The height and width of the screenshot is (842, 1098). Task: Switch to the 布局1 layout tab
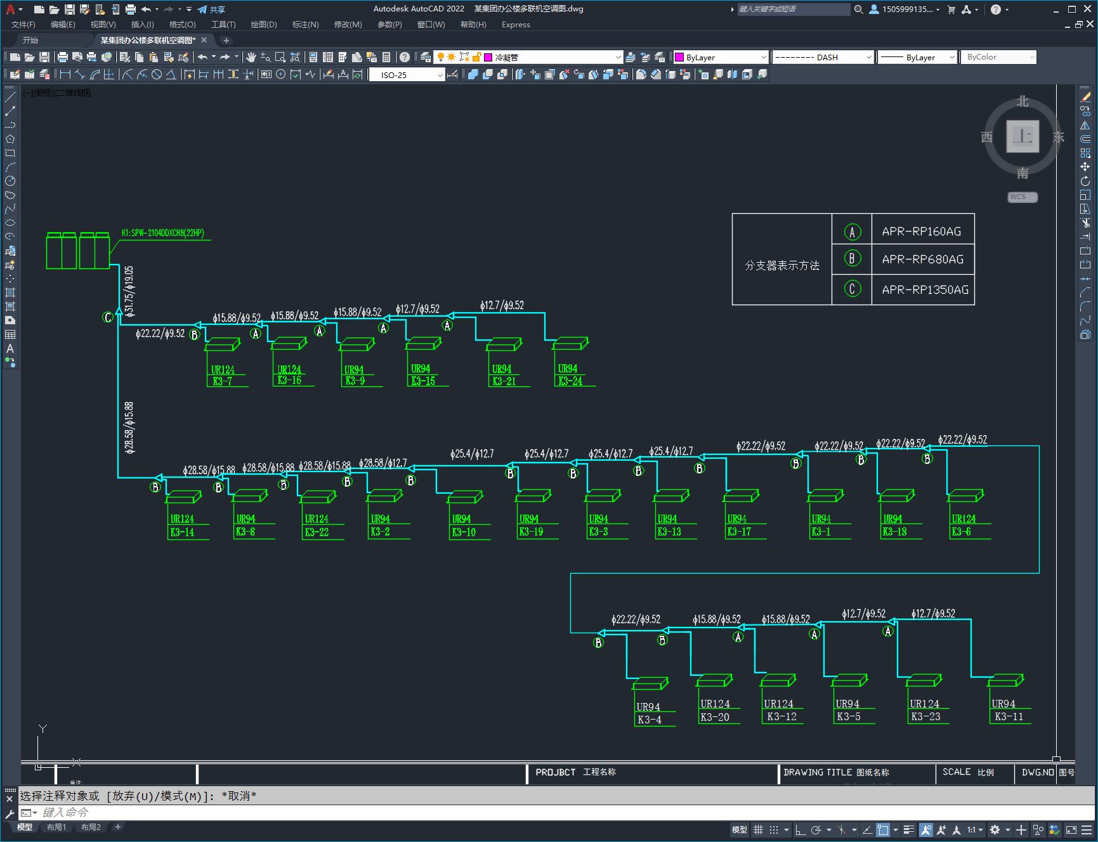click(56, 827)
